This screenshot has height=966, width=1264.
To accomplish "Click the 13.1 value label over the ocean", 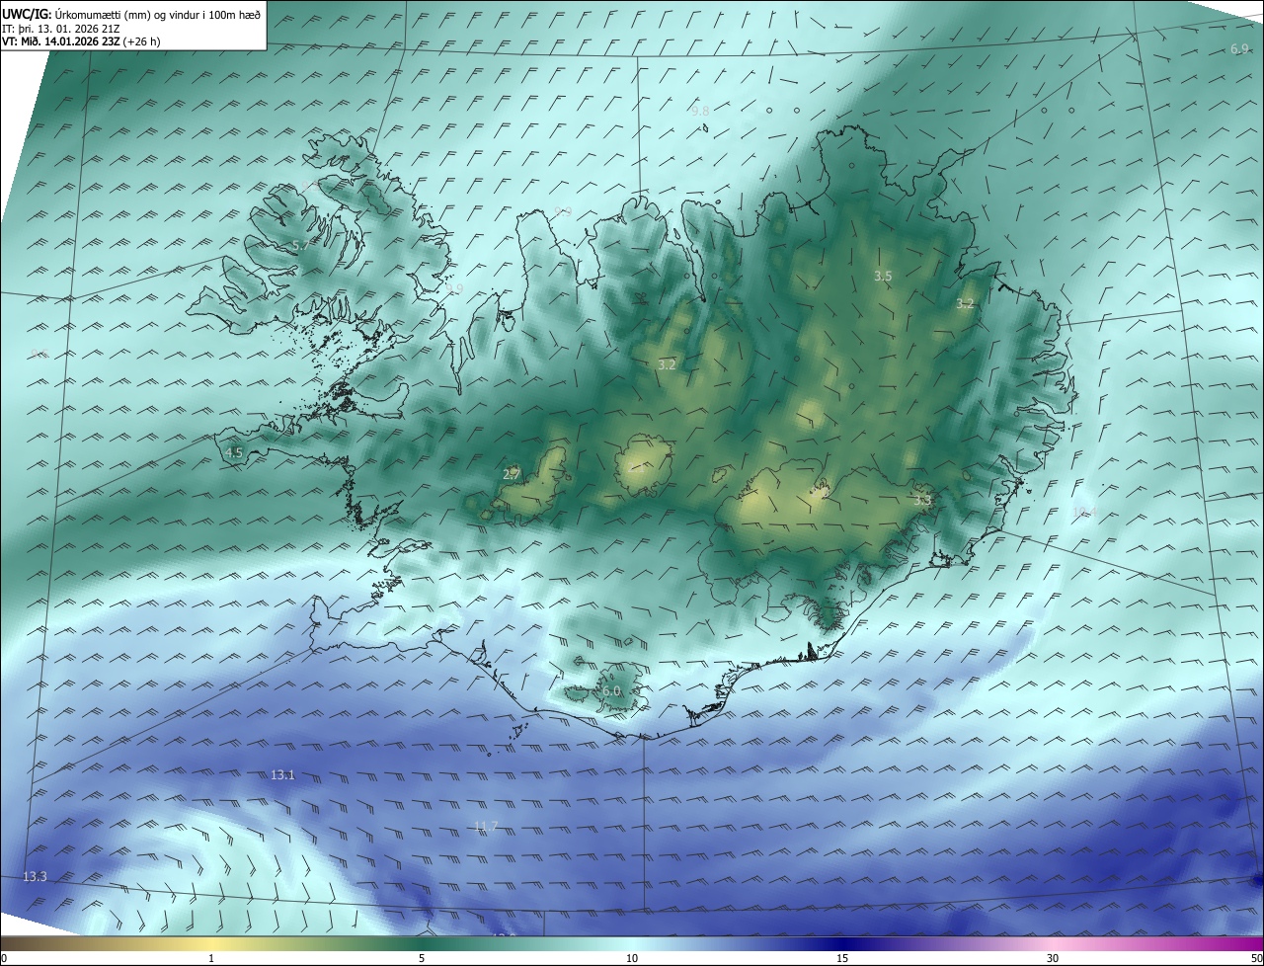I will click(282, 775).
